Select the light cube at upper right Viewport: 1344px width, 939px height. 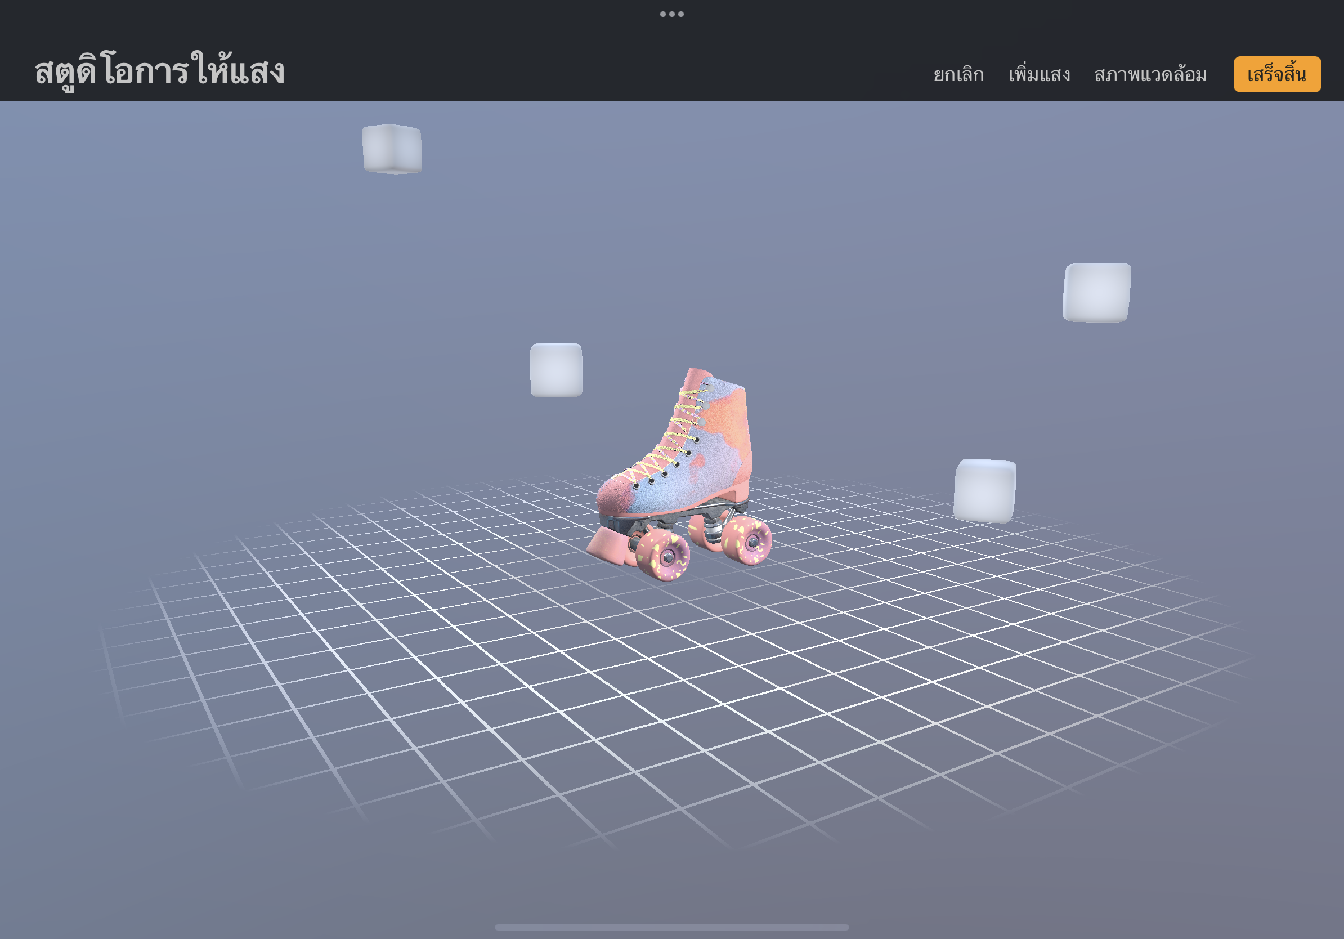pyautogui.click(x=1096, y=292)
